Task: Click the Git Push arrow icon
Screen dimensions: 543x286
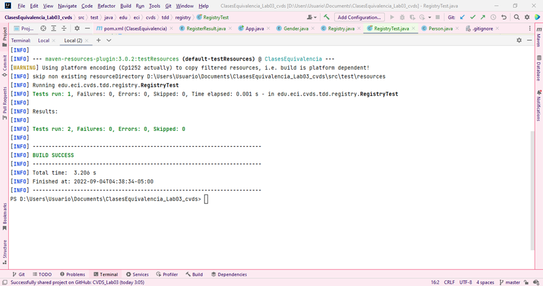Action: [x=483, y=17]
